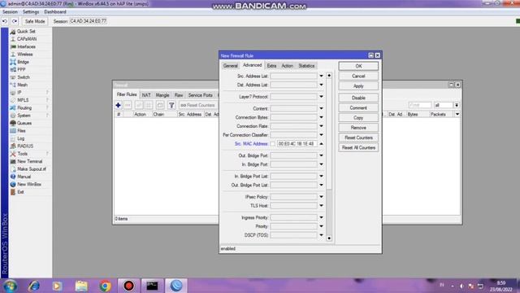Expand IP submenu in sidebar

point(47,92)
